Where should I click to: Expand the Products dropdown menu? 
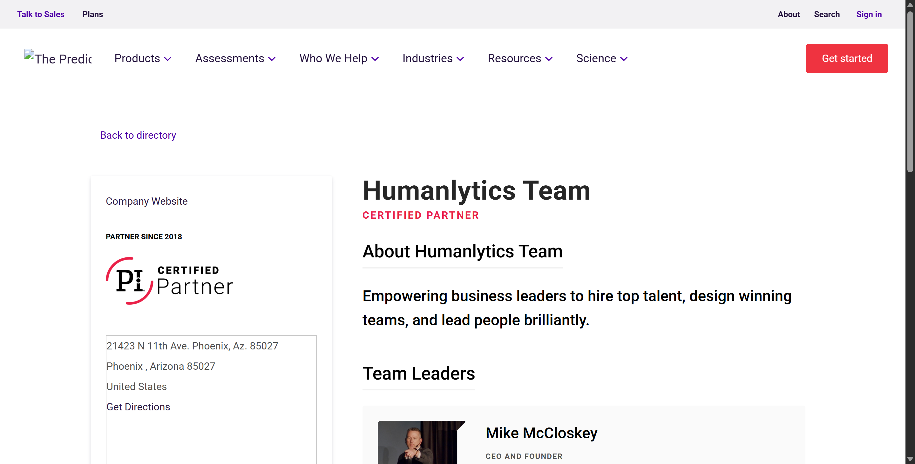pyautogui.click(x=143, y=58)
